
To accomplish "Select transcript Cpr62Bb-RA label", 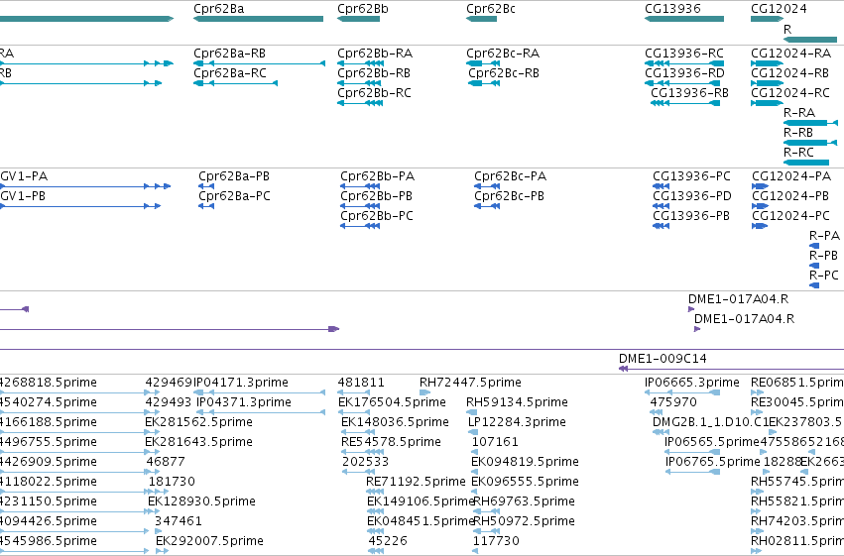I will point(375,54).
